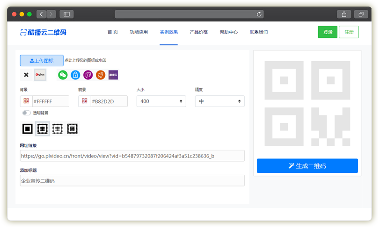Show all tabs with the tabs icon
The width and height of the screenshot is (379, 228).
click(361, 14)
